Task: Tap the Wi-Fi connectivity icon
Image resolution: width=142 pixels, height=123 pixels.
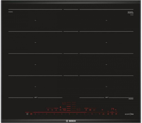Action: 102,110
